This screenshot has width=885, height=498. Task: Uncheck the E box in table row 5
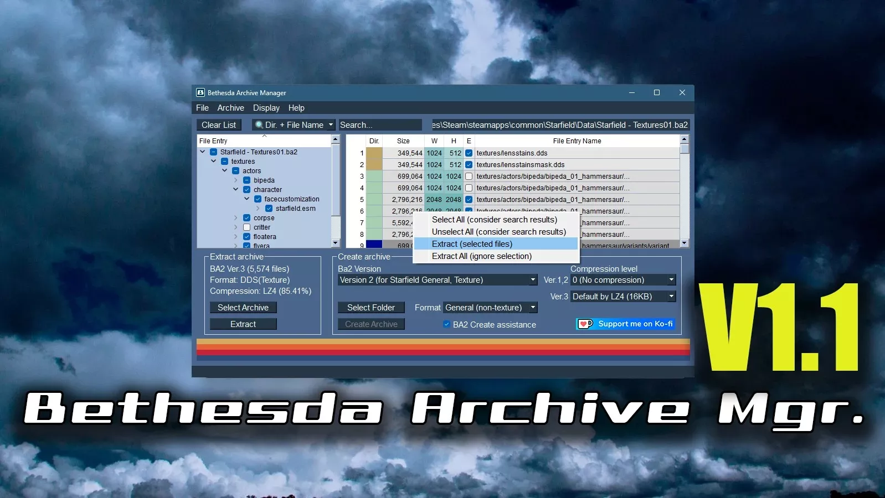point(469,200)
